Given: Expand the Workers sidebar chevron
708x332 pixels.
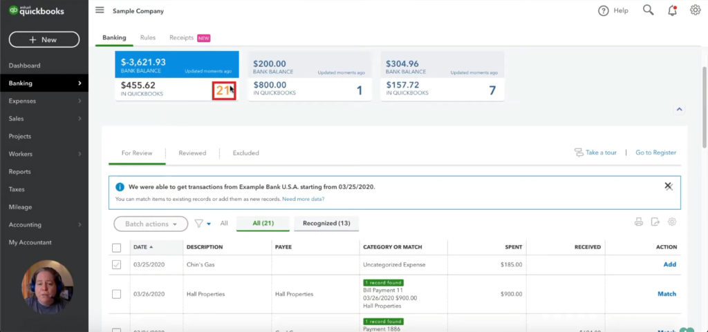Looking at the screenshot, I should point(80,154).
